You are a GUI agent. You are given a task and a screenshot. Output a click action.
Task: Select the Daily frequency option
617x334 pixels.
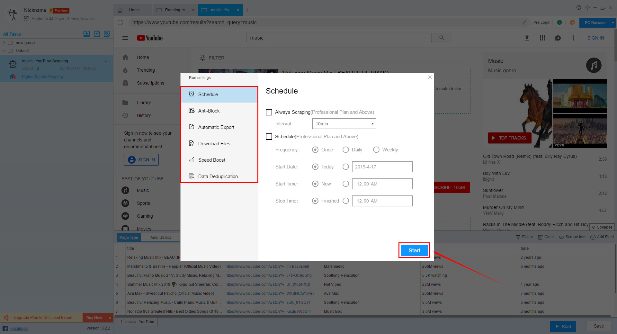tap(346, 150)
